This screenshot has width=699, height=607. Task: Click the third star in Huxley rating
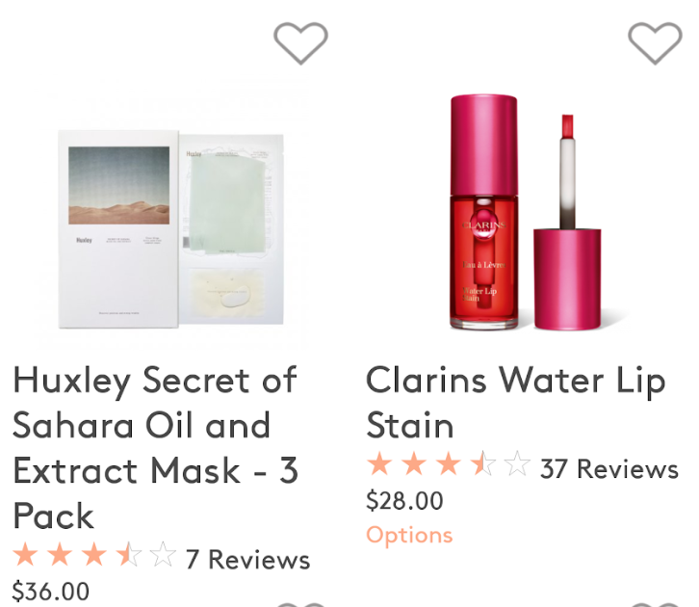(94, 554)
